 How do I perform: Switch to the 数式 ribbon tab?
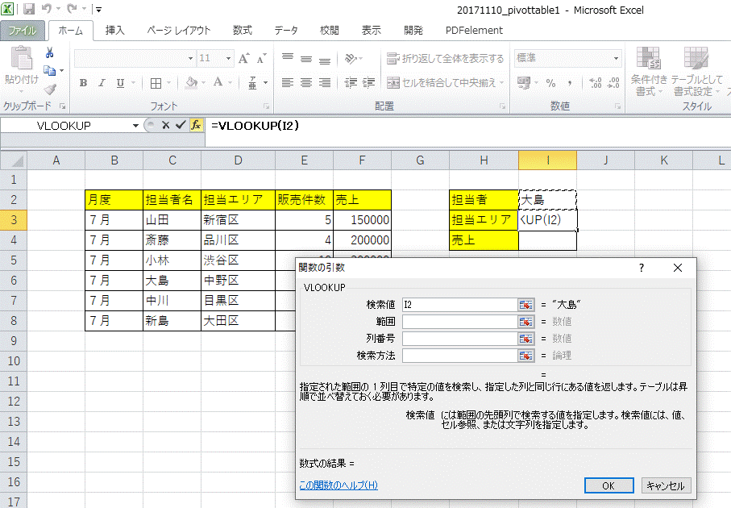coord(242,31)
